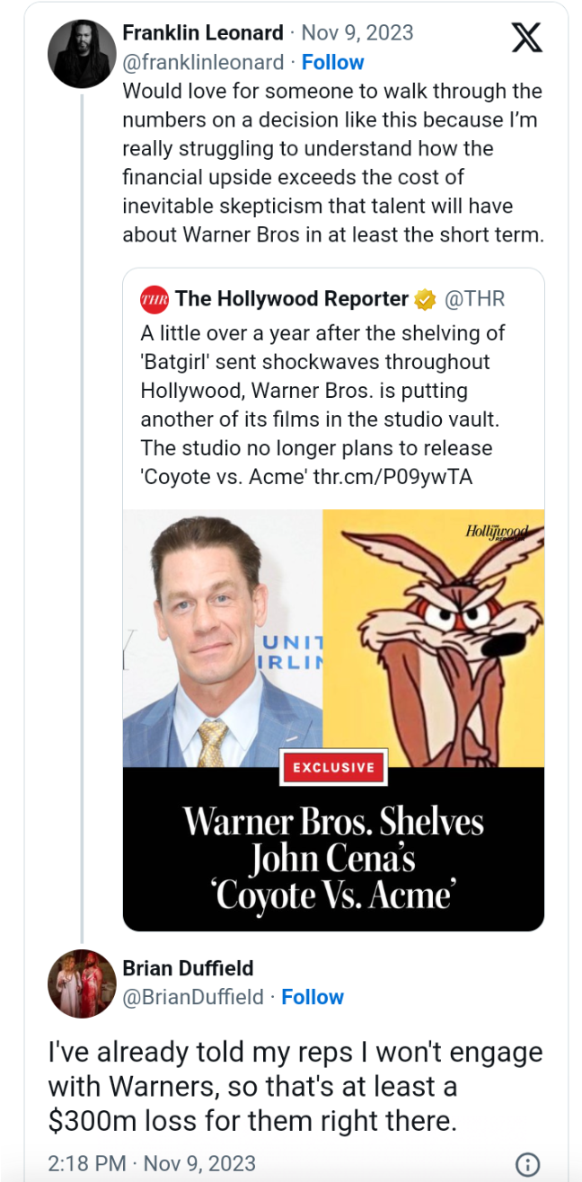Follow @BrianDuffield
582x1182 pixels.
coord(313,997)
